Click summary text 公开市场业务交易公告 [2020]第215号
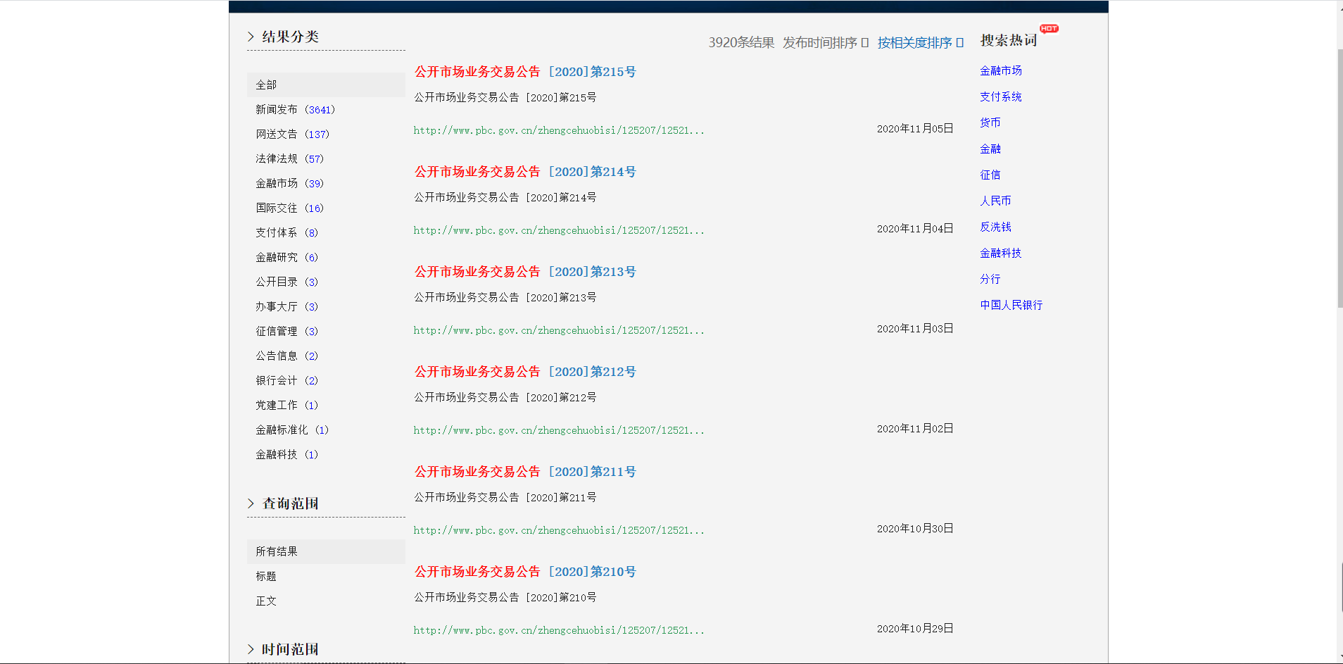 click(x=505, y=98)
